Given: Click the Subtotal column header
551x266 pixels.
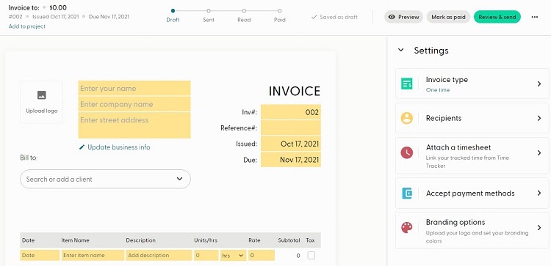Looking at the screenshot, I should pos(289,240).
